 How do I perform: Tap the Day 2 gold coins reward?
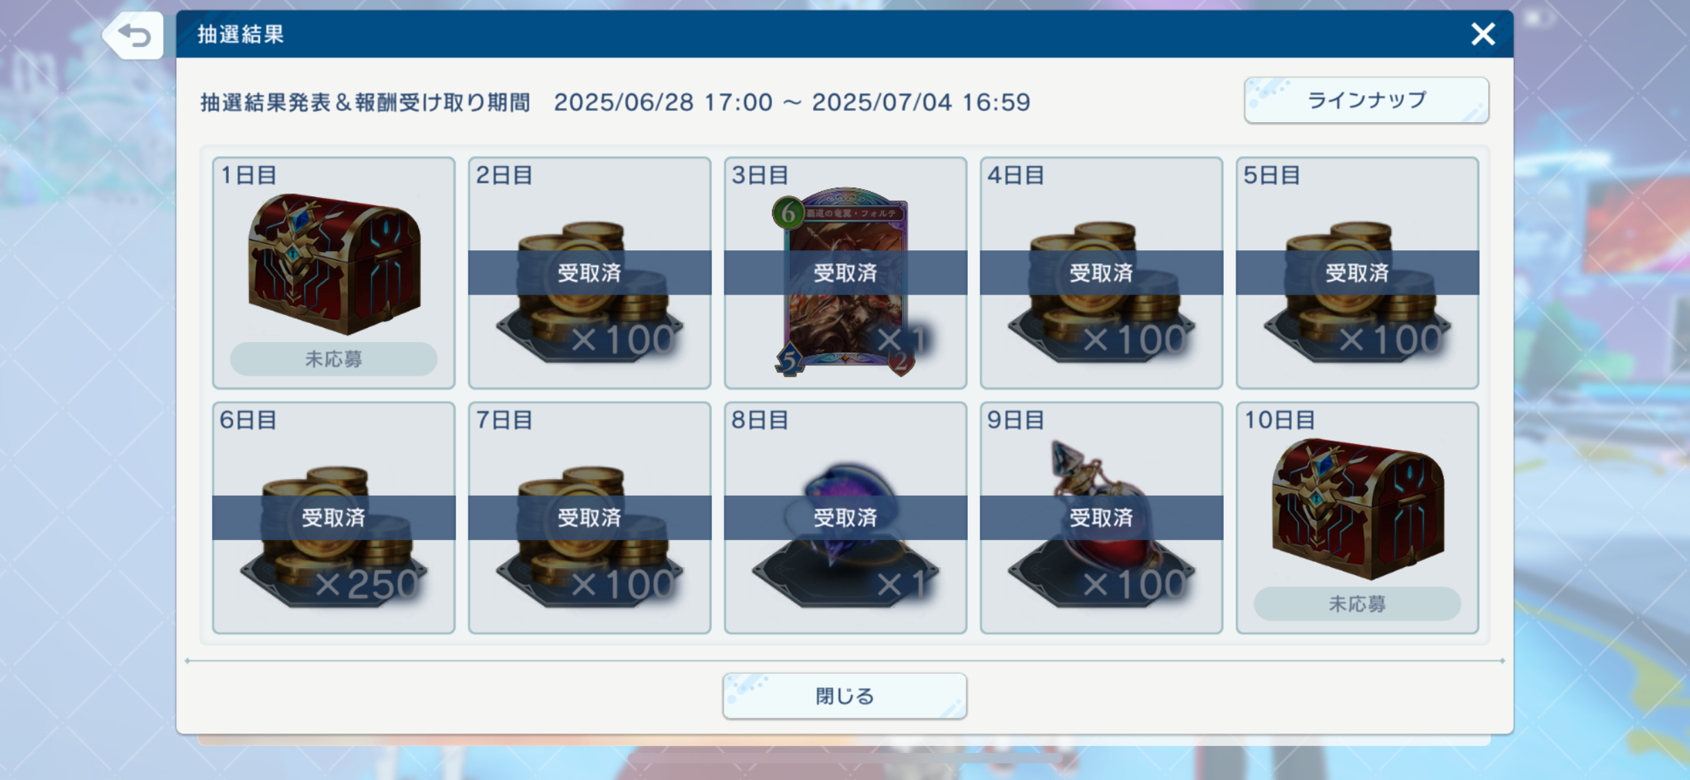click(x=590, y=291)
